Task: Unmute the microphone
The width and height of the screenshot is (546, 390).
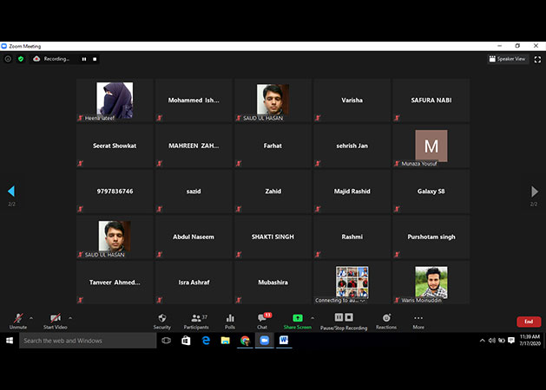Action: pyautogui.click(x=17, y=320)
